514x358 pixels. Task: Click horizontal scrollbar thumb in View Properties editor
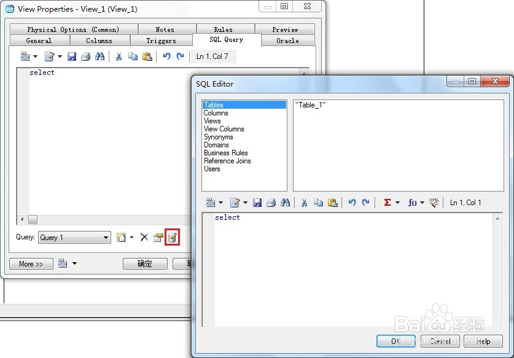(x=33, y=219)
